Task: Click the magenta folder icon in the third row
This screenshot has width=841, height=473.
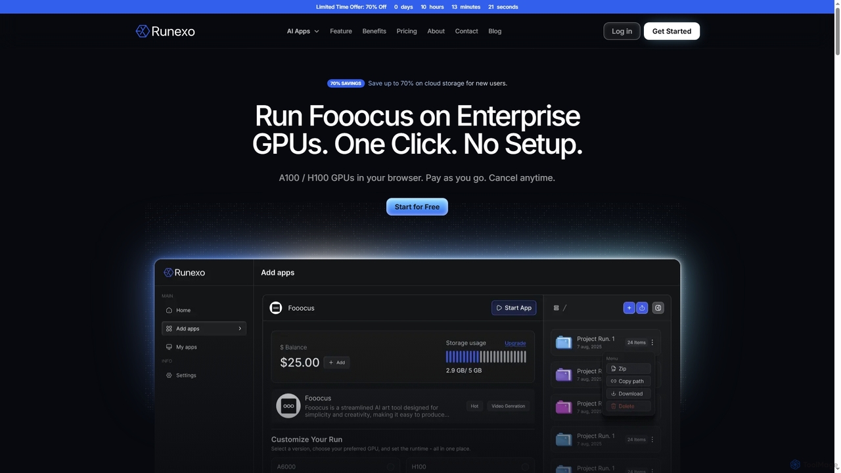Action: 564,407
